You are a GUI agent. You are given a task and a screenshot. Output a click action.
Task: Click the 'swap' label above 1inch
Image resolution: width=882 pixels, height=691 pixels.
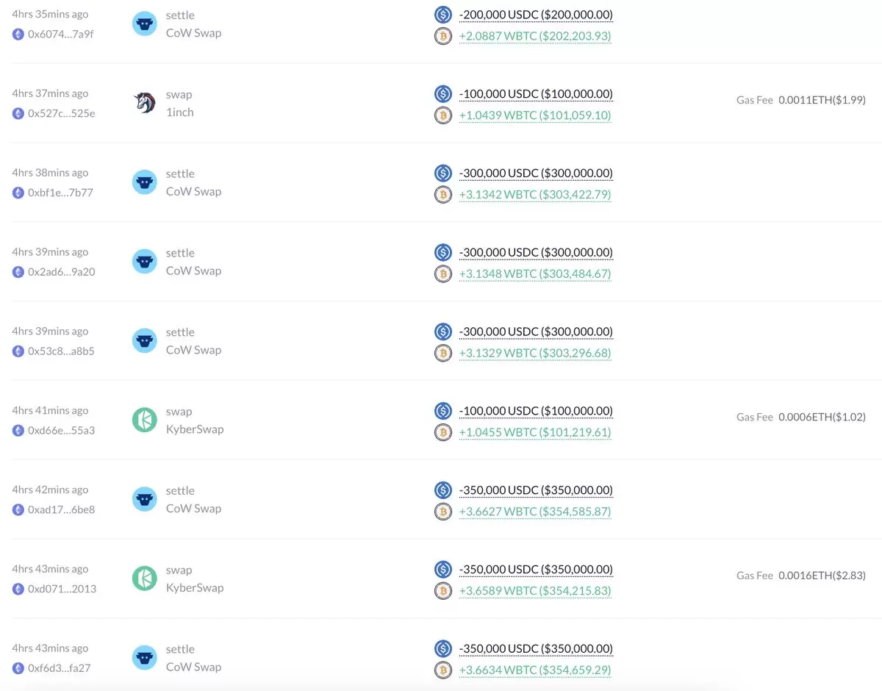pyautogui.click(x=179, y=95)
